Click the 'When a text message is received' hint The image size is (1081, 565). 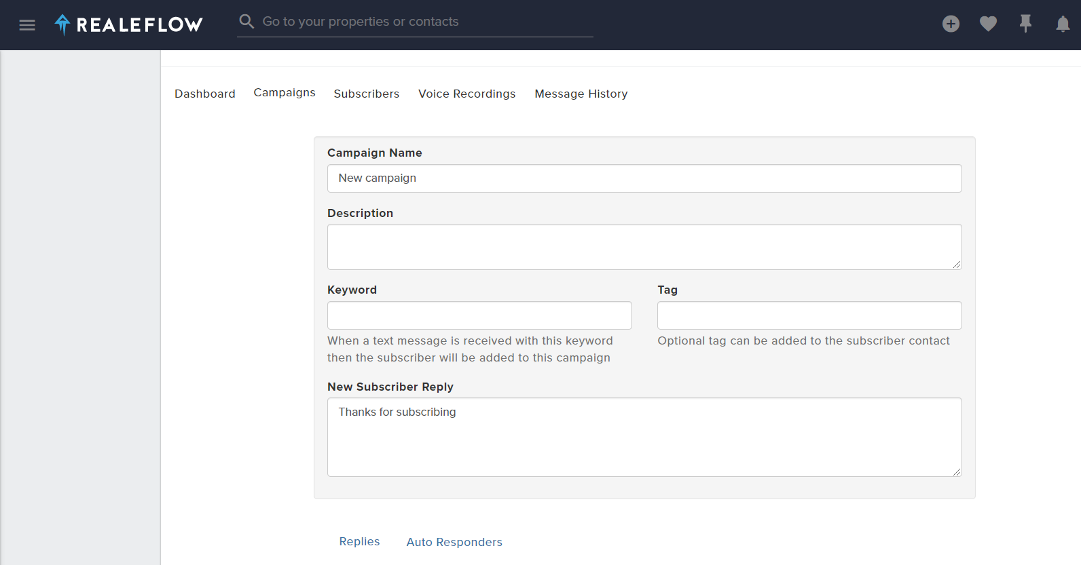click(x=470, y=349)
